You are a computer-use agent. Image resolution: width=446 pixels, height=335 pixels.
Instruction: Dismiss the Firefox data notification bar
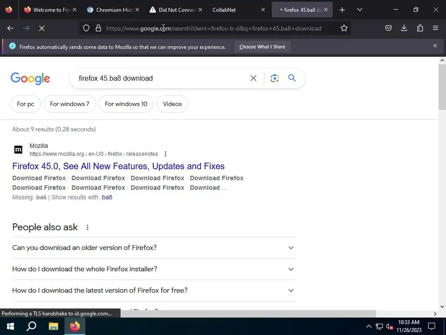tap(435, 46)
